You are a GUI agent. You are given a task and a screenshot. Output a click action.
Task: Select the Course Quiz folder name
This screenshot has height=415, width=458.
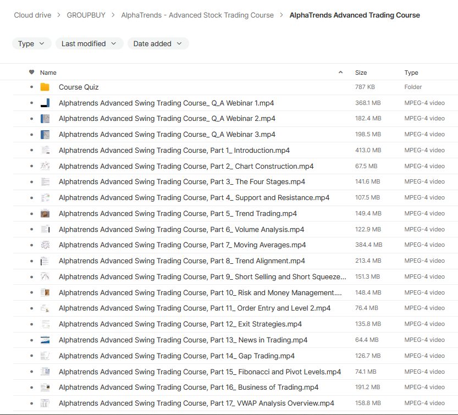[x=79, y=87]
